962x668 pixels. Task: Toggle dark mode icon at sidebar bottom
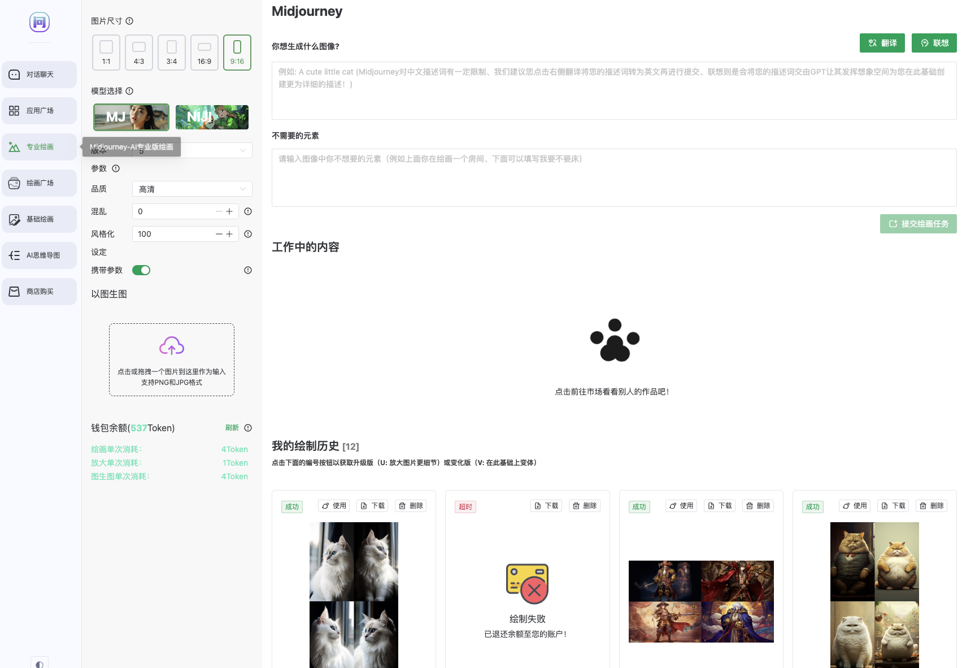tap(40, 663)
